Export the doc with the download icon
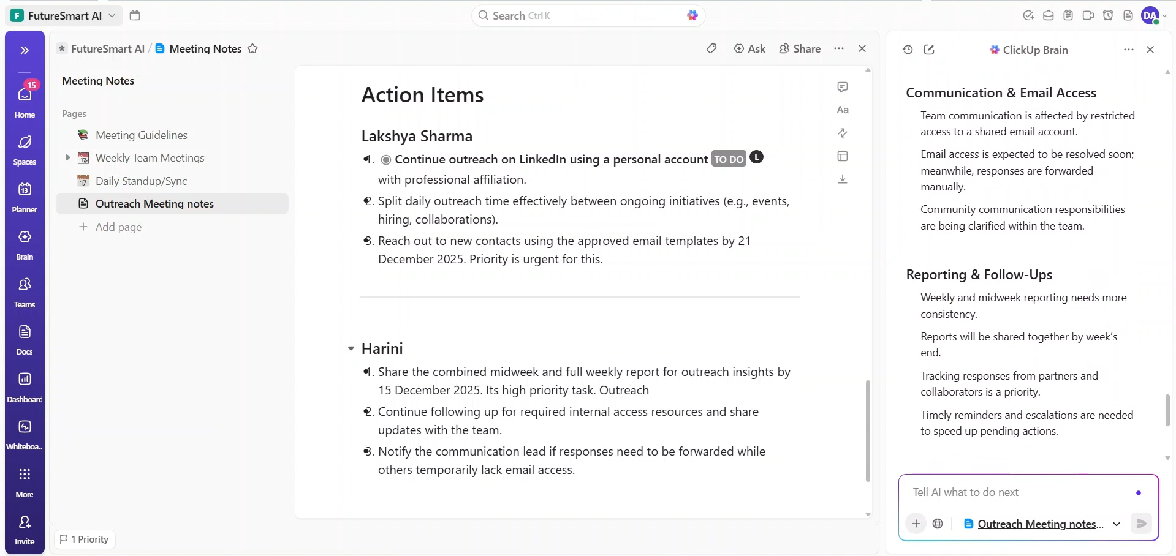 click(x=843, y=179)
